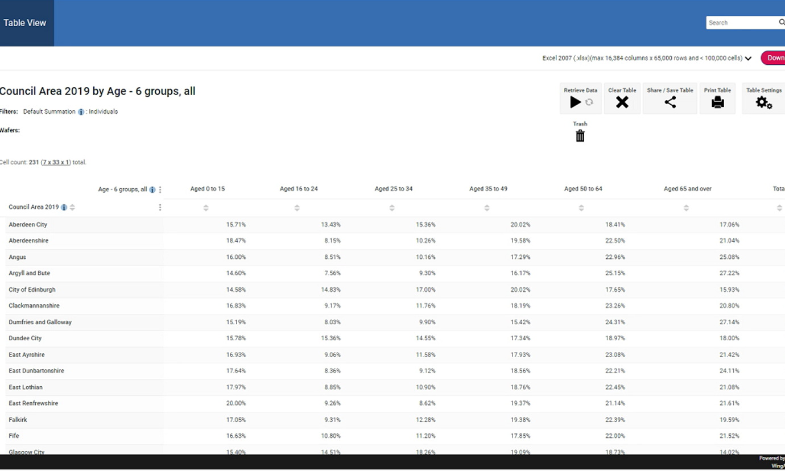This screenshot has height=471, width=785.
Task: Show info for Default Summation filter
Action: tap(81, 112)
